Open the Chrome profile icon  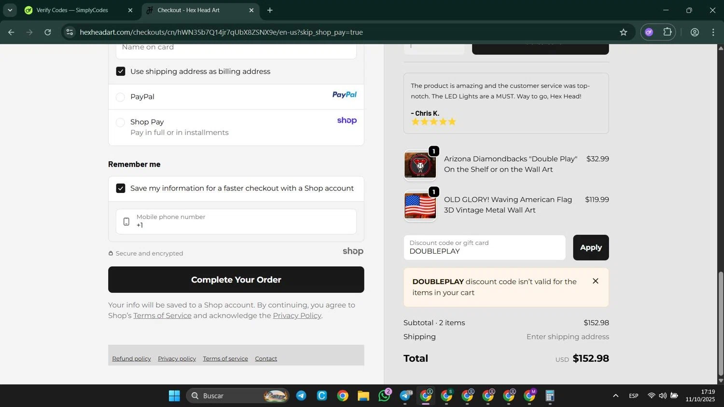(x=695, y=32)
